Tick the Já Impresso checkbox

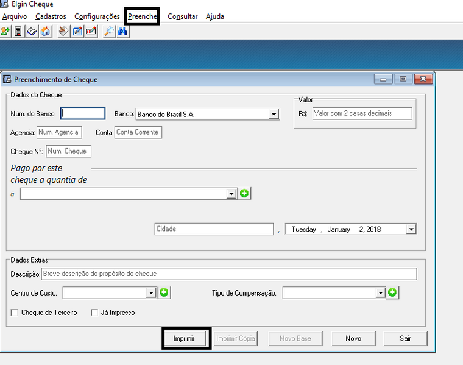[94, 313]
